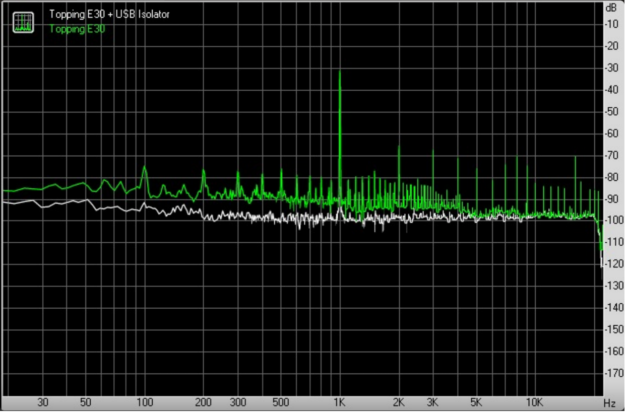The image size is (629, 413).
Task: Click the 300 Hz frequency label
Action: tap(238, 403)
